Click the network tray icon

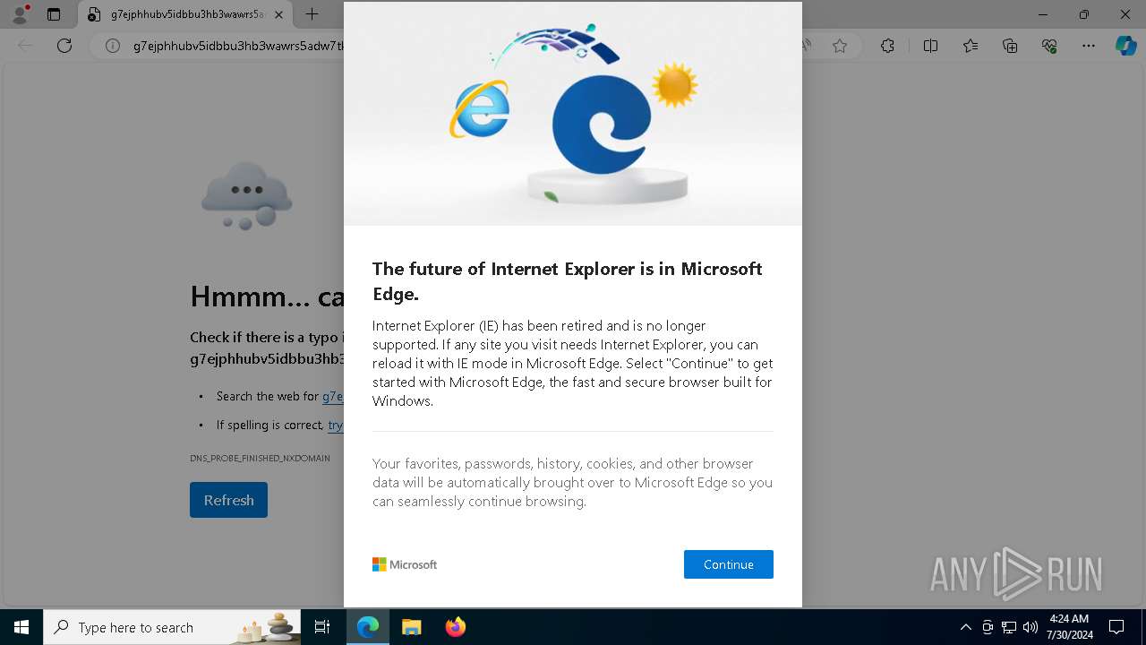(x=1009, y=627)
